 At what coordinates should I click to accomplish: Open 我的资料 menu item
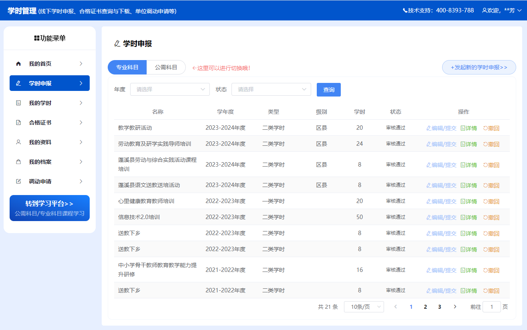coord(50,142)
